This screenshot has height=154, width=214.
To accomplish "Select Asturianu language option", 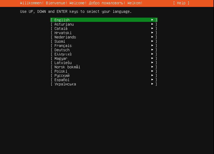I will pyautogui.click(x=104, y=24).
